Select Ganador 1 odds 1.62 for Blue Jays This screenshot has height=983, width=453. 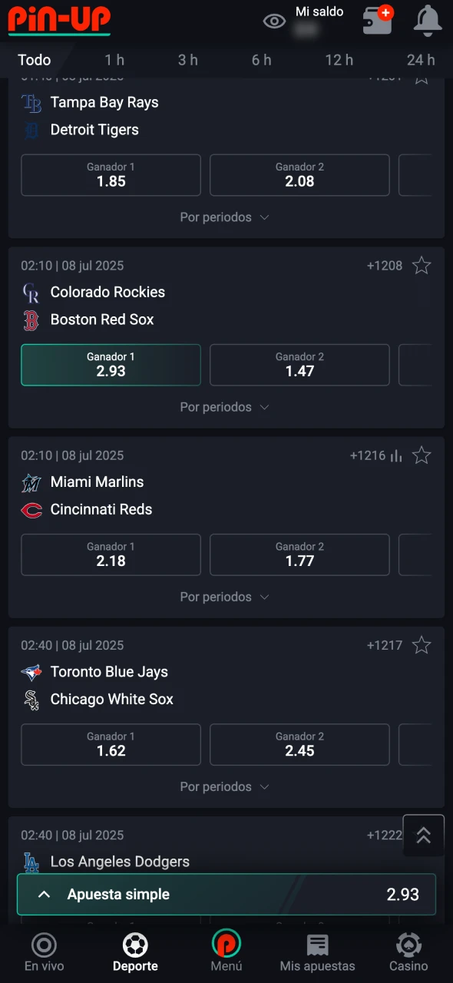[x=111, y=744]
